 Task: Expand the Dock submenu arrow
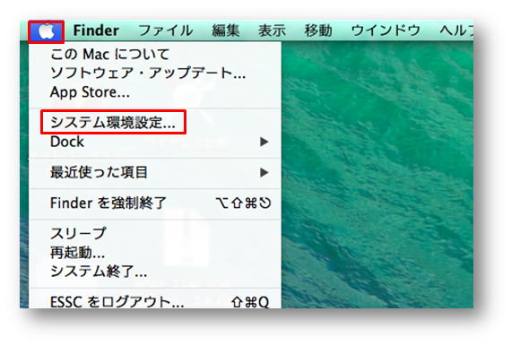264,142
